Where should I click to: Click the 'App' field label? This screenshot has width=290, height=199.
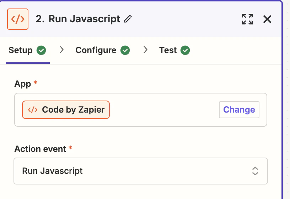tap(22, 84)
